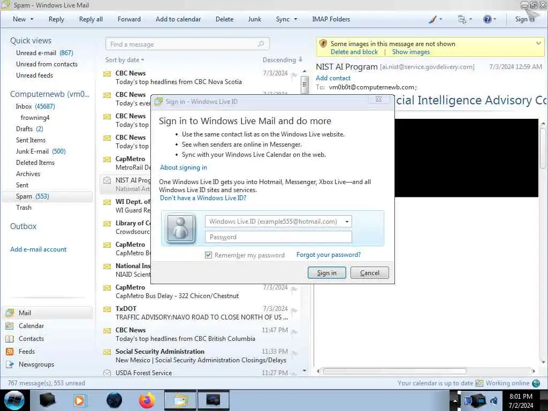Click Junk in the toolbar
Viewport: 548px width, 411px height.
(x=254, y=19)
